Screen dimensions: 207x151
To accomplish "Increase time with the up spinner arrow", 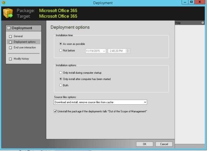I will click(x=128, y=50).
